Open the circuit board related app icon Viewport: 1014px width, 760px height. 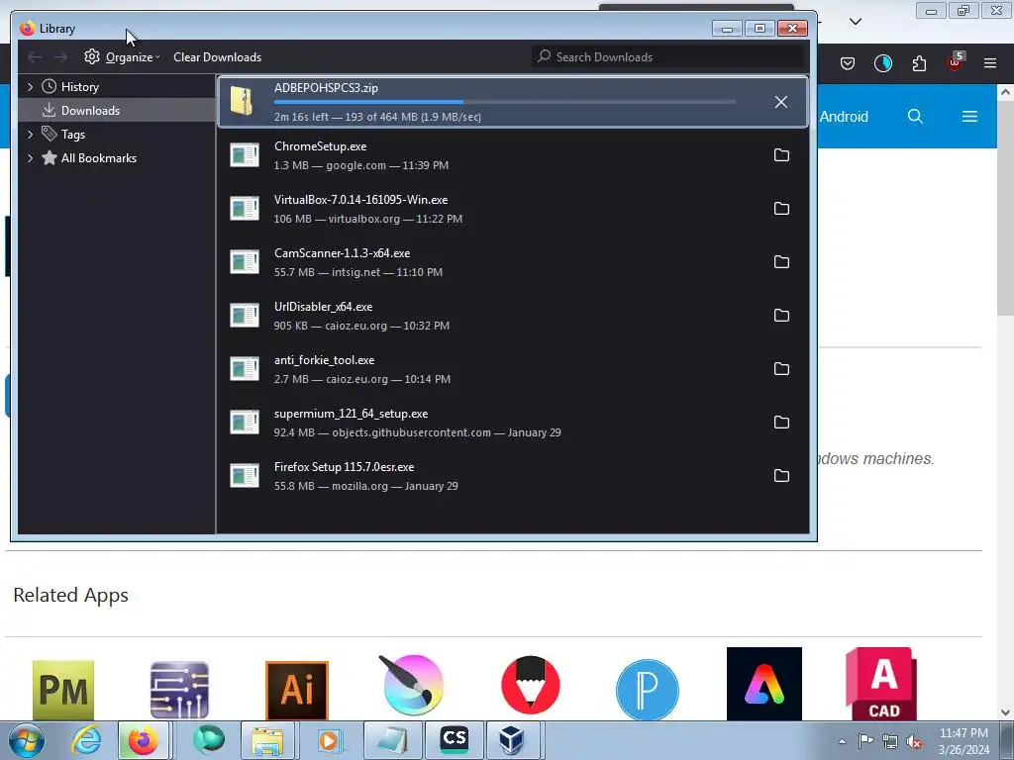pos(180,690)
